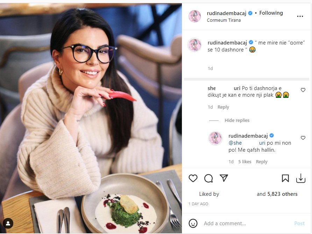Open rudinadembacaj profile avatar in header
The image size is (312, 234).
[x=194, y=16]
